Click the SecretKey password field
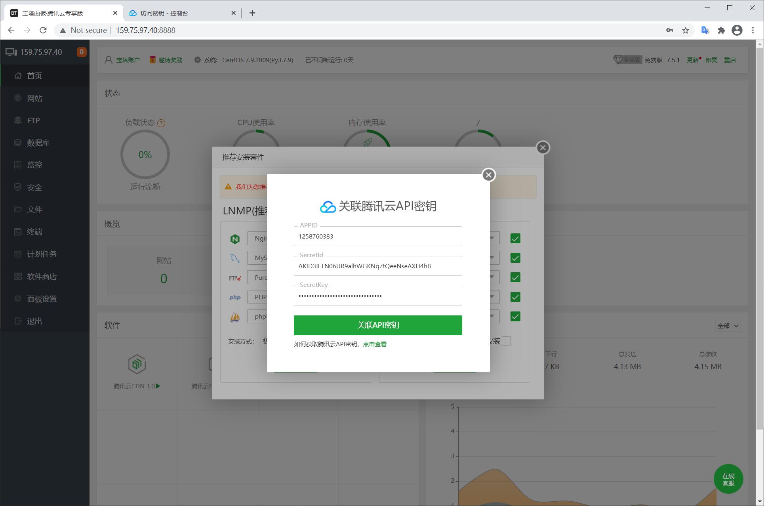The height and width of the screenshot is (506, 764). pos(378,296)
